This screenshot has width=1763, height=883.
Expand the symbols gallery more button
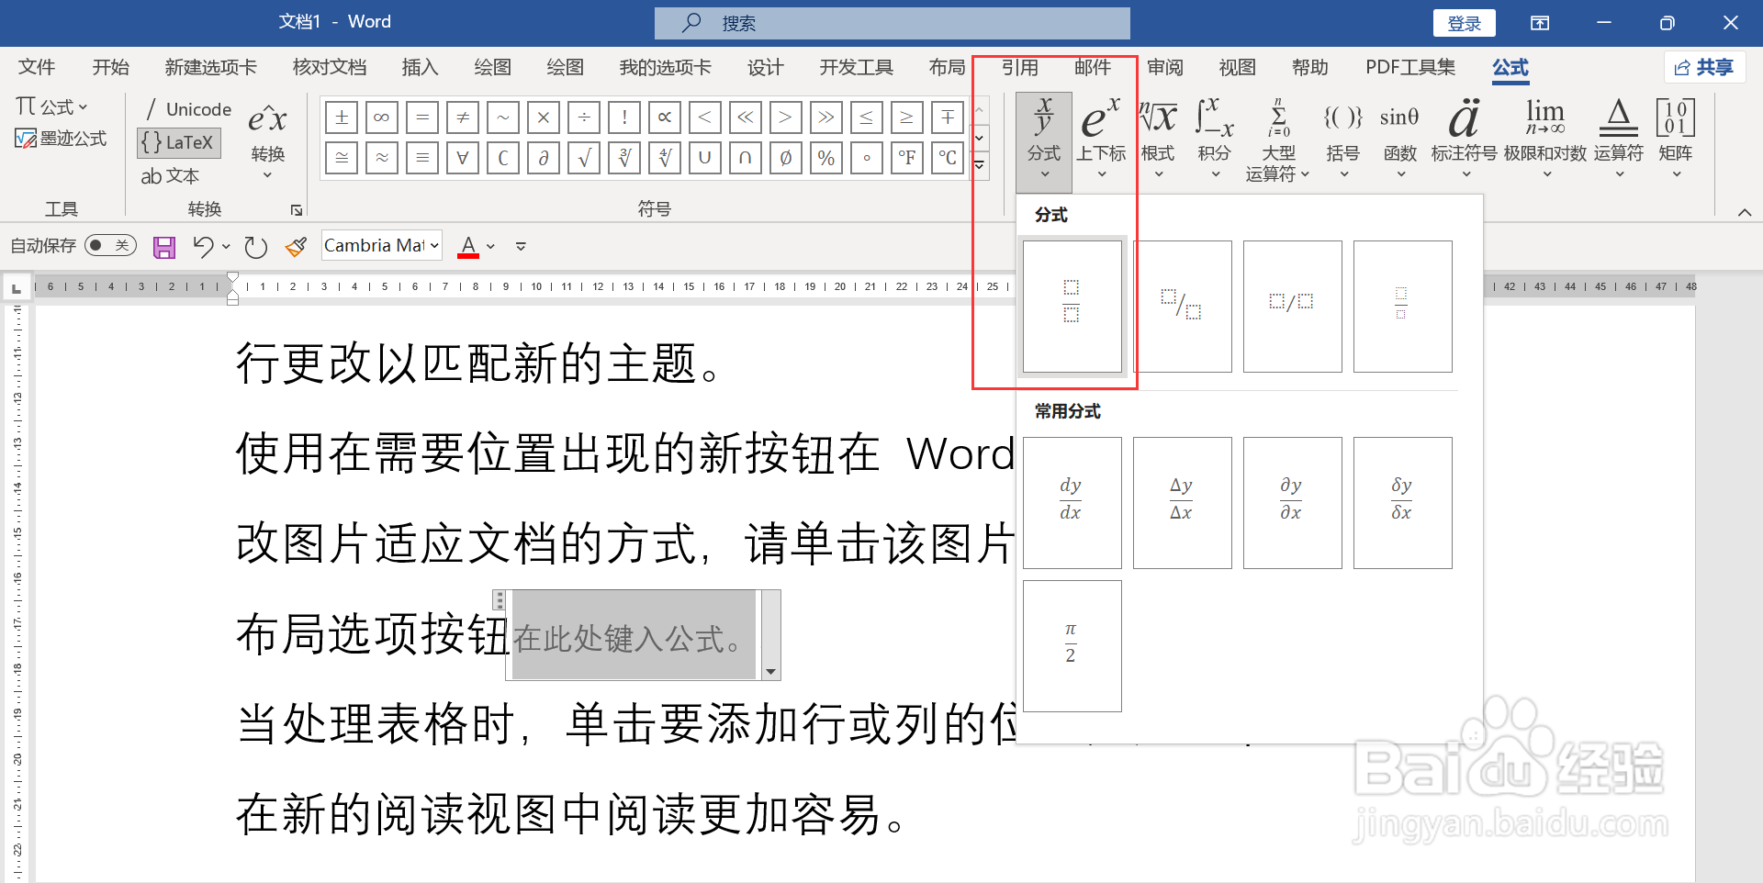tap(980, 165)
